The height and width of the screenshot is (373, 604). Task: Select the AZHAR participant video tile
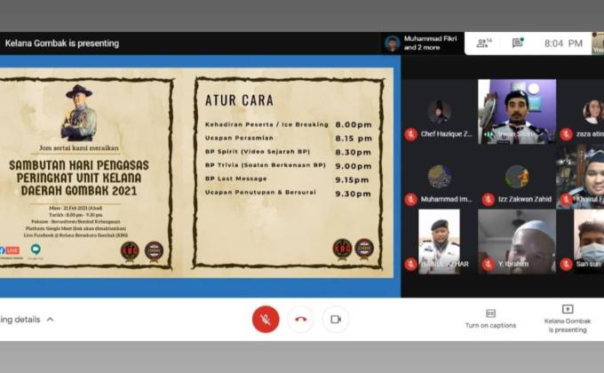point(439,242)
